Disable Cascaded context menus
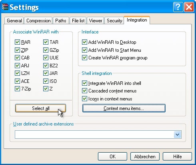 [x=84, y=91]
